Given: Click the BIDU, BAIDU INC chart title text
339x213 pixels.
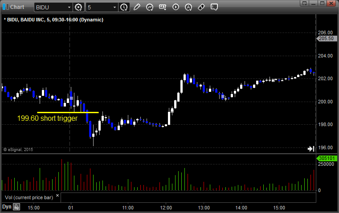Looking at the screenshot, I should click(x=53, y=20).
